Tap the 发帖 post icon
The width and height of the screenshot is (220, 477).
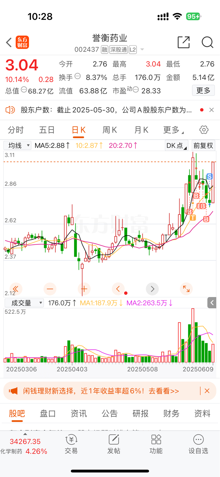tap(114, 444)
